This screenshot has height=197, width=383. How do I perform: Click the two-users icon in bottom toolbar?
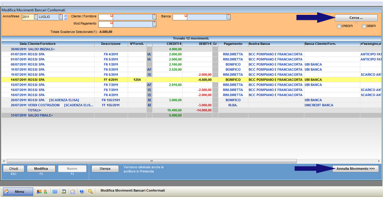(x=39, y=192)
